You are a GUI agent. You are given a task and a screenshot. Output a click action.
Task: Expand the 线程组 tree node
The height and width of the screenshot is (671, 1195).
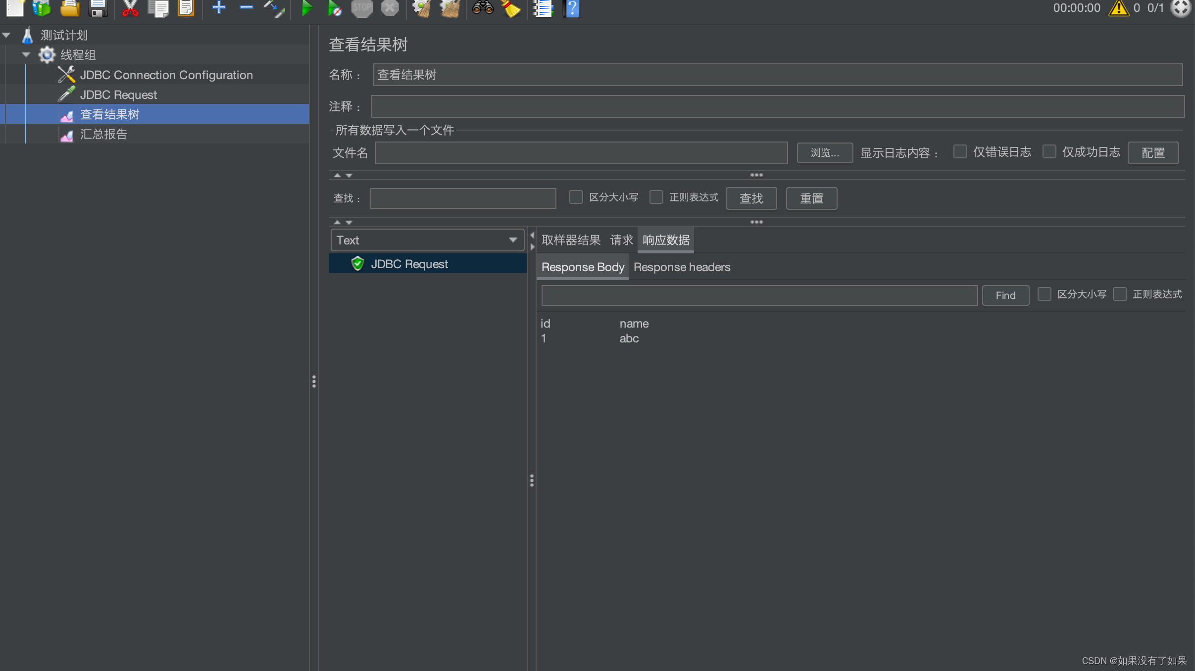pyautogui.click(x=24, y=54)
